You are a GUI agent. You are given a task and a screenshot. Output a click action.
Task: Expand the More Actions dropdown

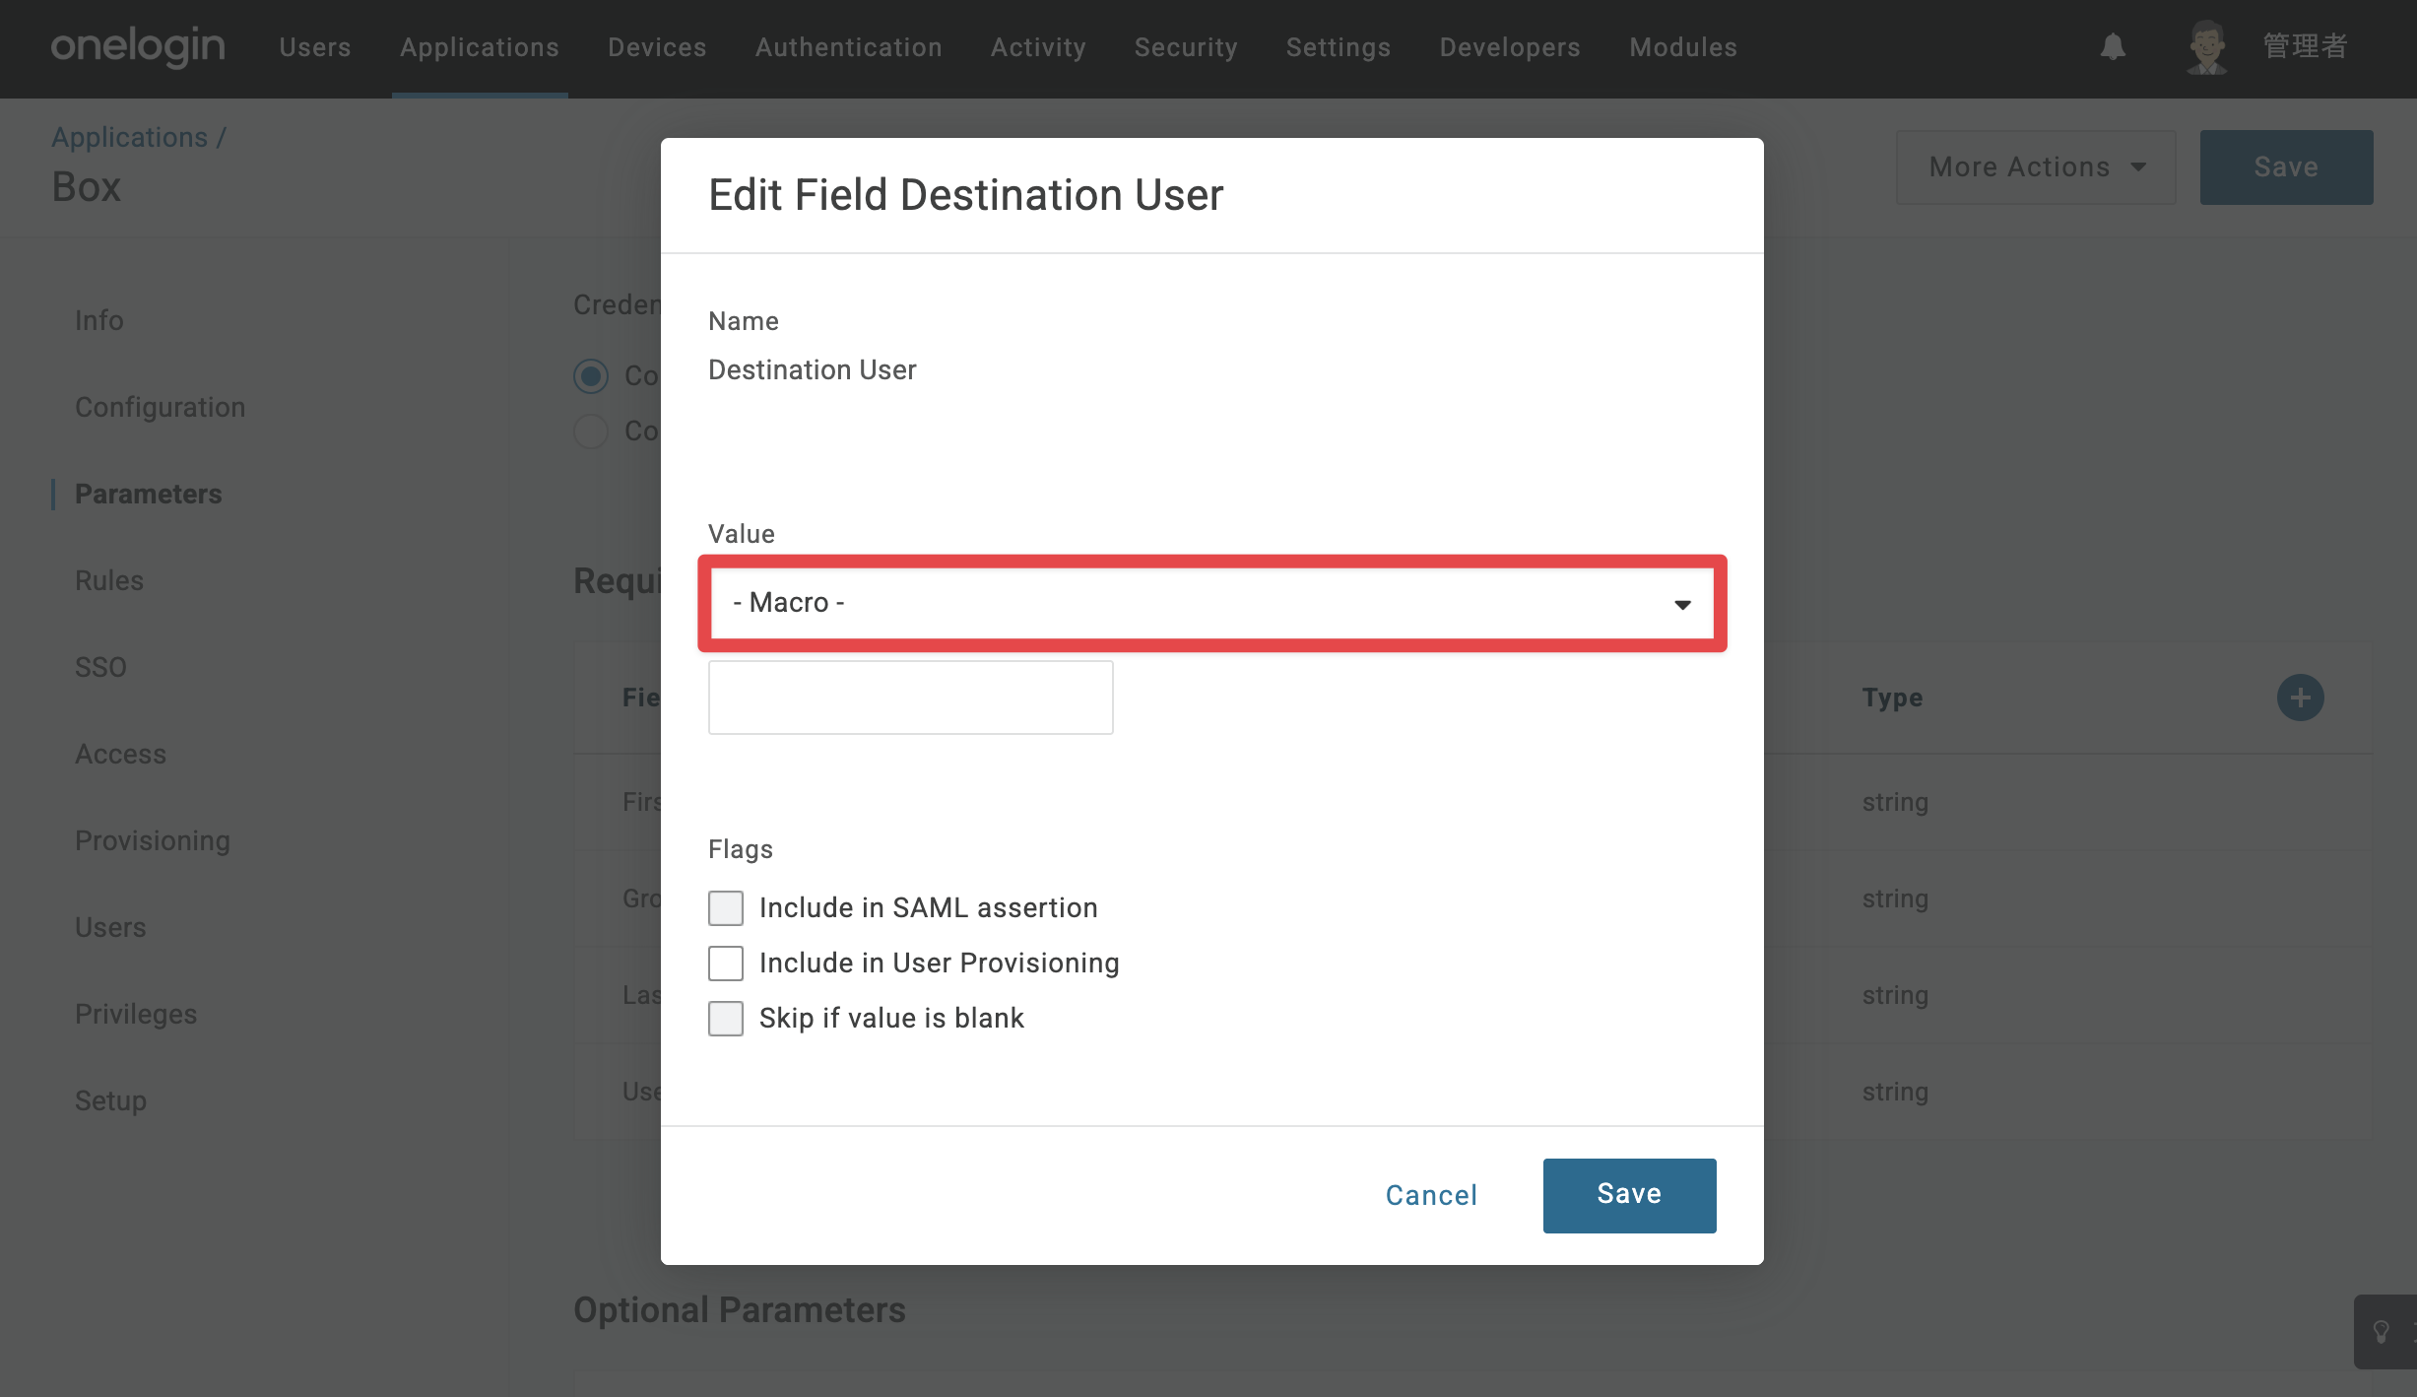coord(2036,167)
